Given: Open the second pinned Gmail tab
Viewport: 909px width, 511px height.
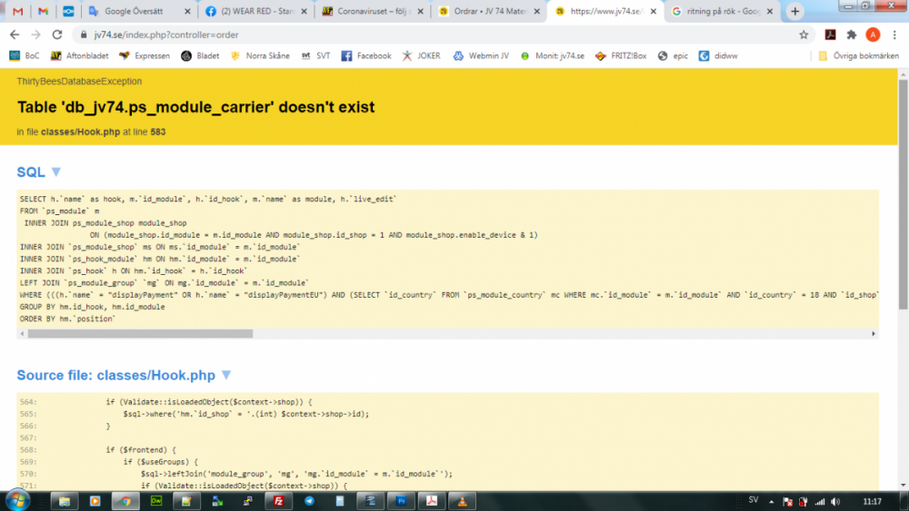Looking at the screenshot, I should [43, 12].
